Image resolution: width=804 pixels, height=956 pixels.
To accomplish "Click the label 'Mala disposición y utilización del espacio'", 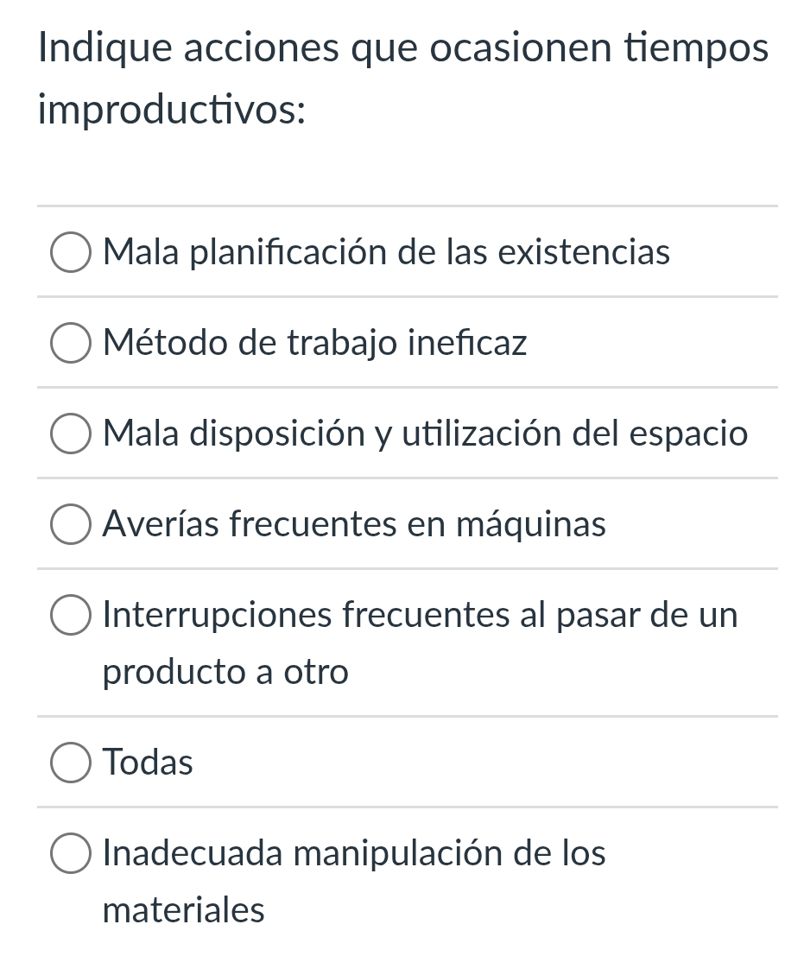I will [x=424, y=433].
